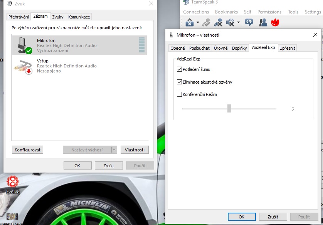Viewport: 323px width, 225px height.
Task: Click the TeamSpeak away status icon
Action: pos(249,22)
